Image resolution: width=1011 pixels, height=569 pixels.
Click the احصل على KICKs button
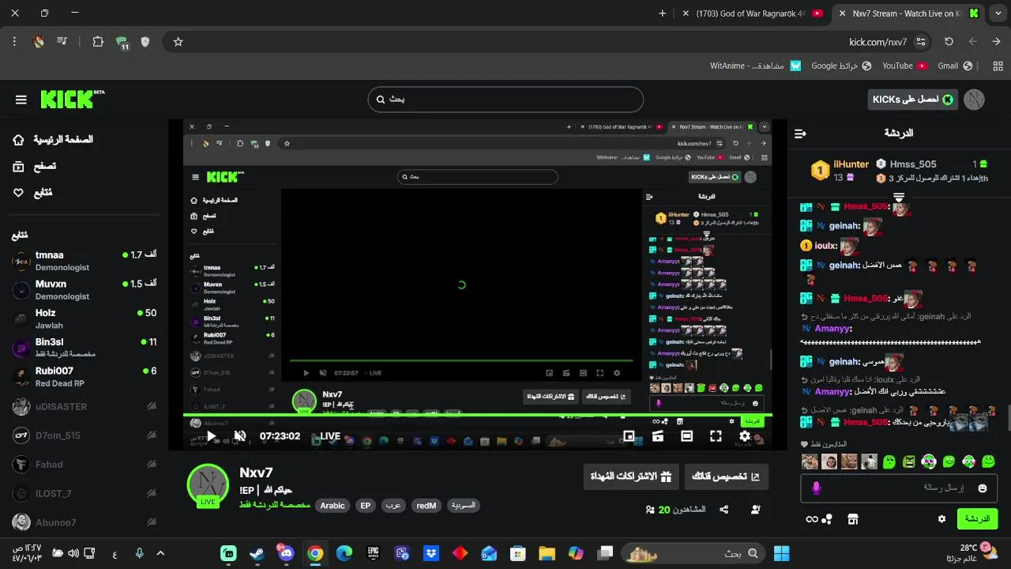[912, 100]
